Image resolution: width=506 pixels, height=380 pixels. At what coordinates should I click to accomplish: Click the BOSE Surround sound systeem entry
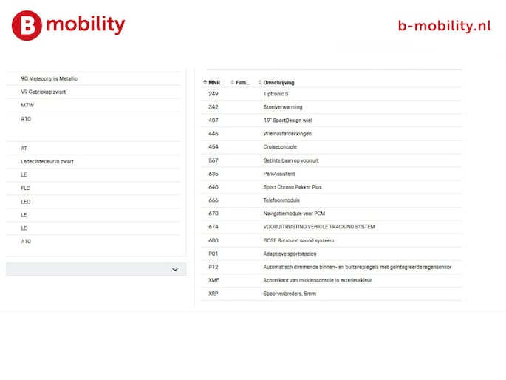click(298, 240)
